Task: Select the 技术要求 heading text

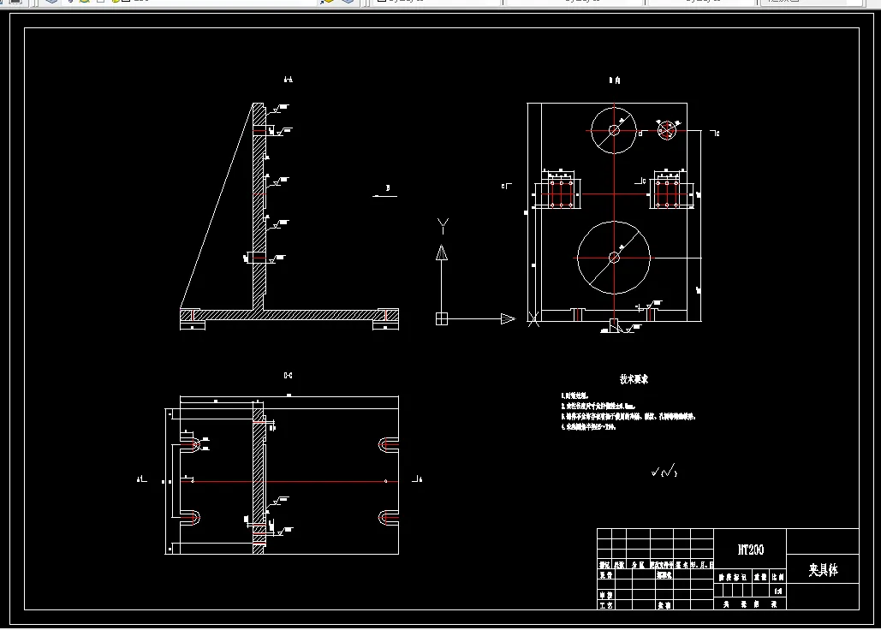Action: click(x=634, y=379)
